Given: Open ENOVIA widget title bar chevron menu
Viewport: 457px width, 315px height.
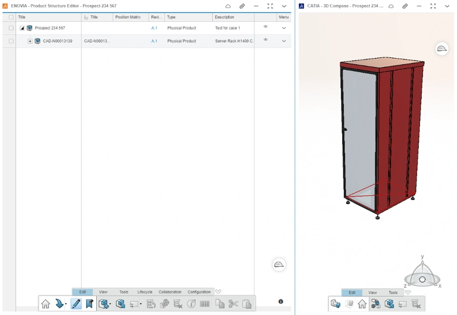Looking at the screenshot, I should [x=284, y=6].
